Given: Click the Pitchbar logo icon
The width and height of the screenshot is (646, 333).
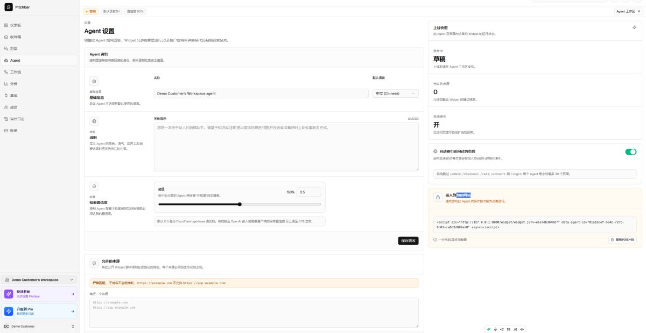Looking at the screenshot, I should point(8,8).
